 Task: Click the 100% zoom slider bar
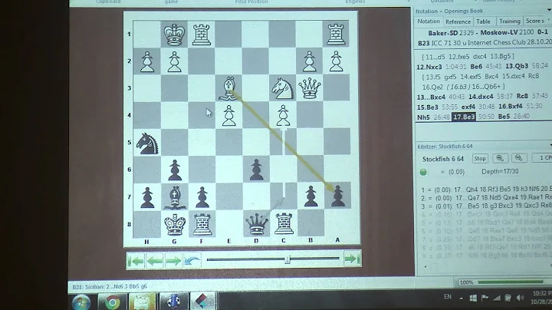511,282
